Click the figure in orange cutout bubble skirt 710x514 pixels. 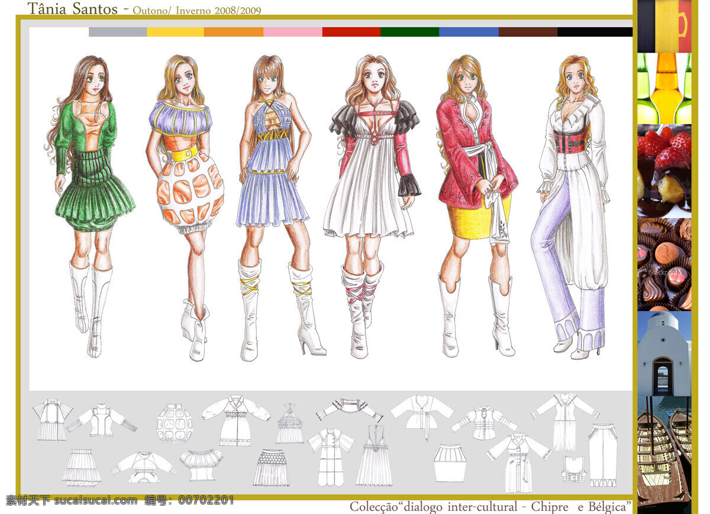tap(186, 207)
